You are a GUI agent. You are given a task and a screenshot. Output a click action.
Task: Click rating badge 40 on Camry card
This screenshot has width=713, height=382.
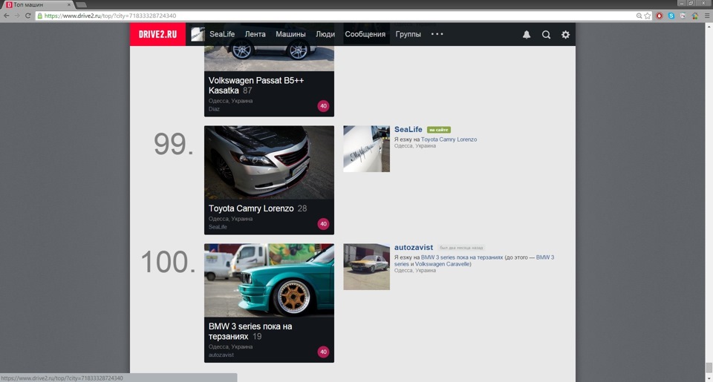tap(323, 223)
